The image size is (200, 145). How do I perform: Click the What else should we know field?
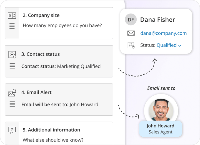(x=53, y=140)
